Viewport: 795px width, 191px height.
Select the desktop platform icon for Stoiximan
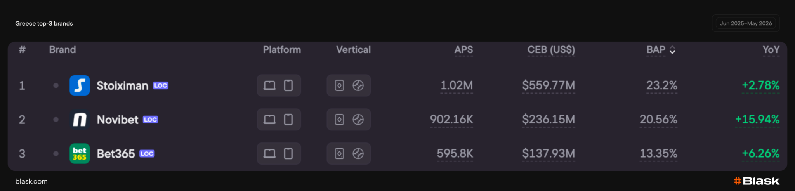(x=269, y=85)
